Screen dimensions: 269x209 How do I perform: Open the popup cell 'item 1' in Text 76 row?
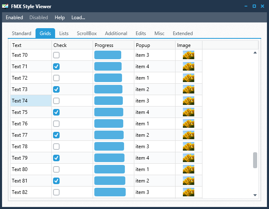pyautogui.click(x=155, y=124)
